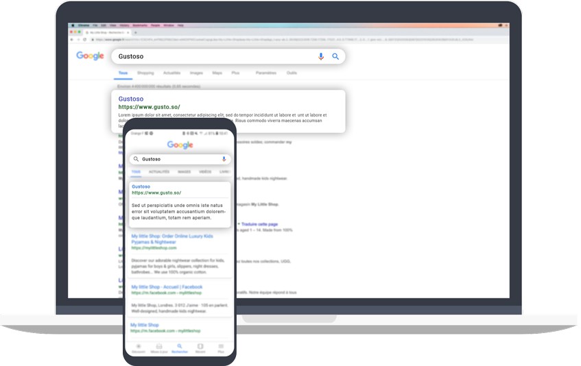Open Paramètres on the desktop results page
The image size is (581, 366).
266,73
